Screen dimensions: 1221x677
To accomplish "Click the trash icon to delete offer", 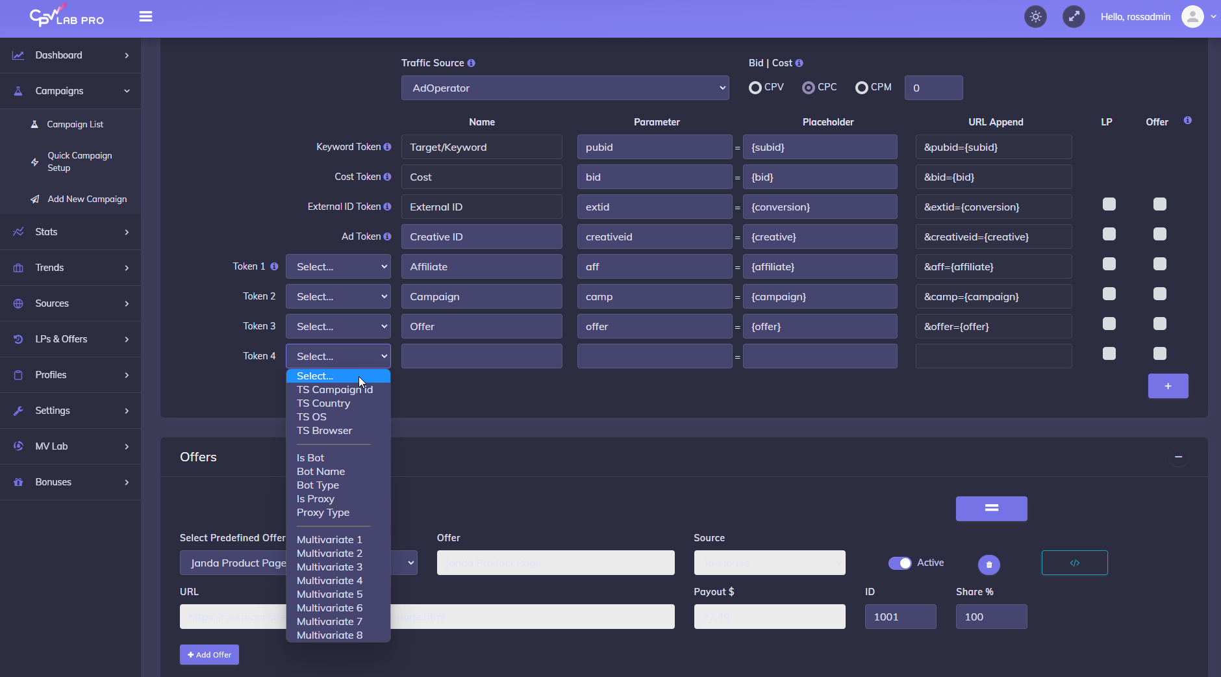I will 988,564.
